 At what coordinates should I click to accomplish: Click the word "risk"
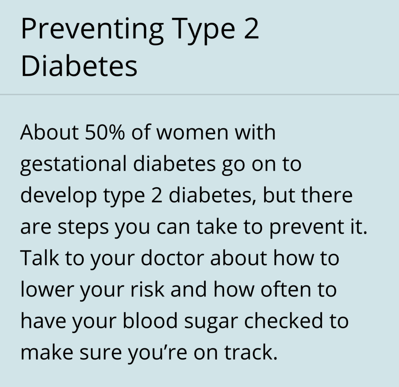(x=147, y=290)
